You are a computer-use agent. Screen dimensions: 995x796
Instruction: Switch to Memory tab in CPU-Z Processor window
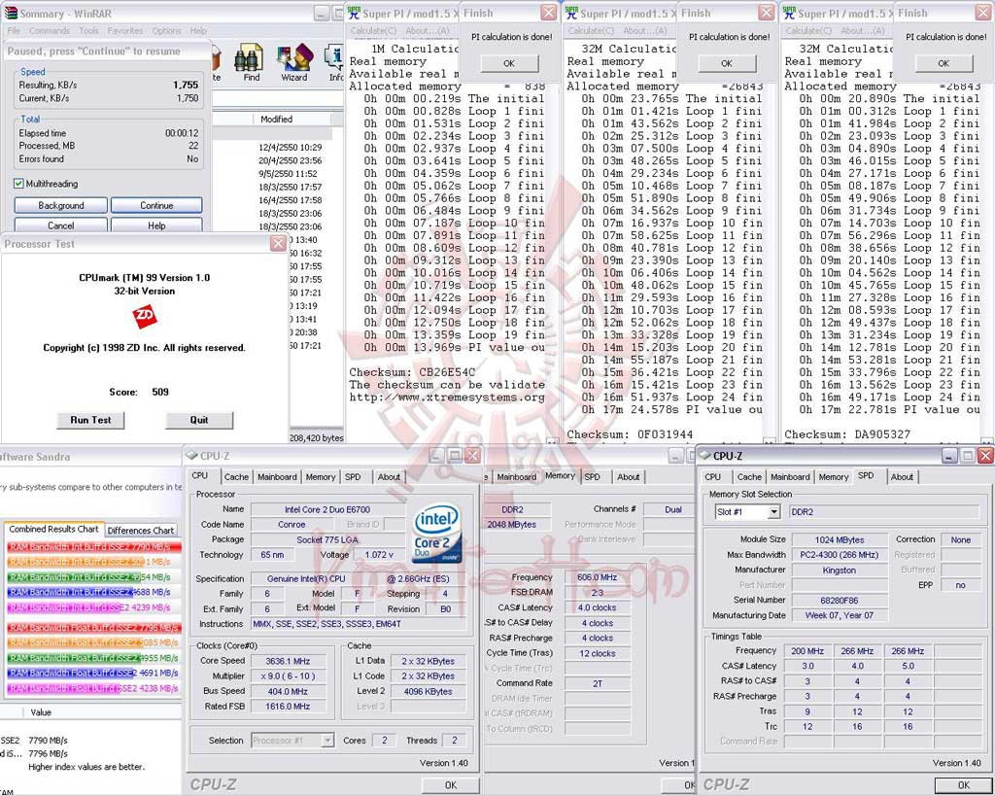[x=321, y=476]
